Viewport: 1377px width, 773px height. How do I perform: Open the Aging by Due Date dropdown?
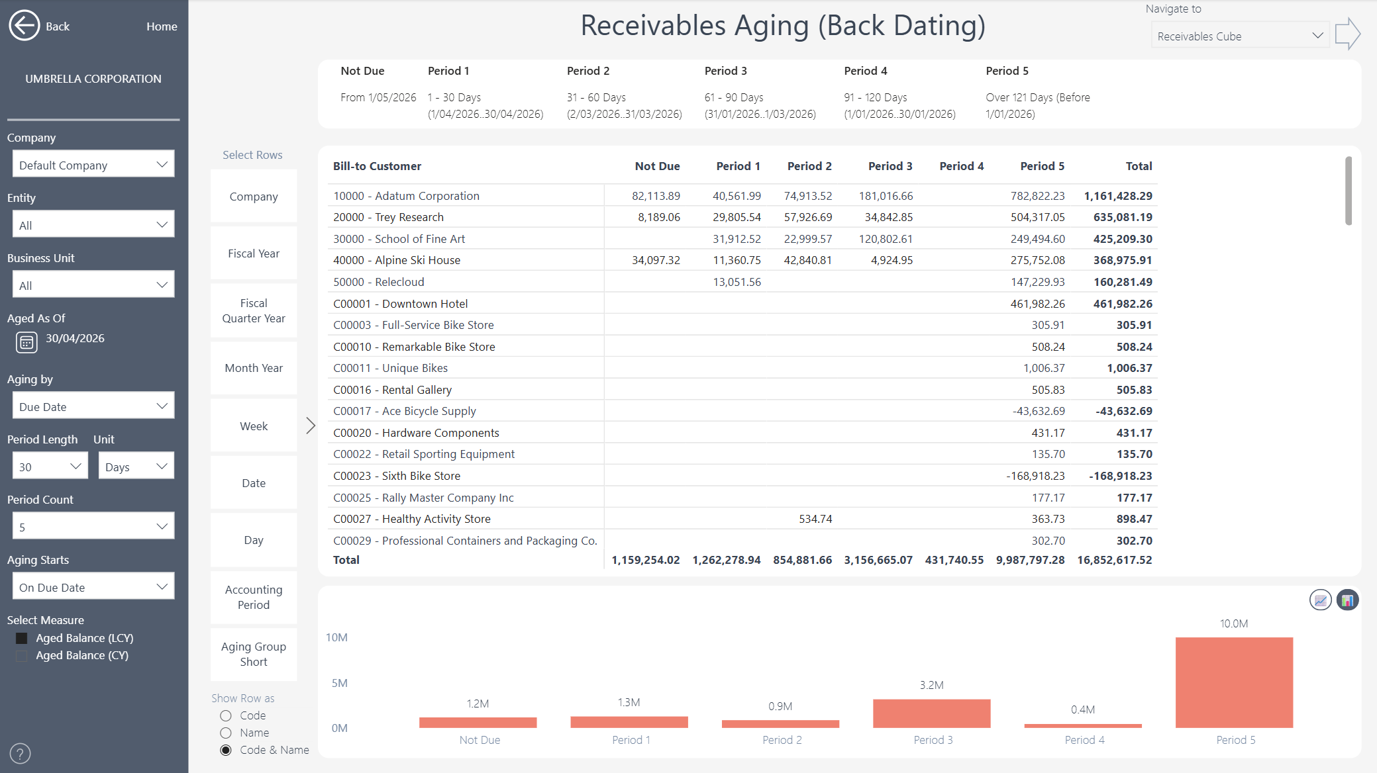(x=93, y=406)
